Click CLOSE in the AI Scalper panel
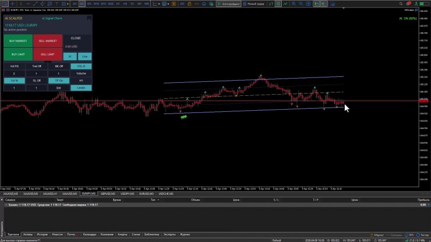Screen dimensions: 431x242 pyautogui.click(x=75, y=38)
